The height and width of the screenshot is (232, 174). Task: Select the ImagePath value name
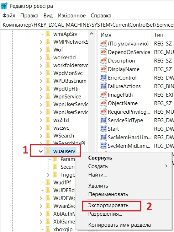click(120, 95)
